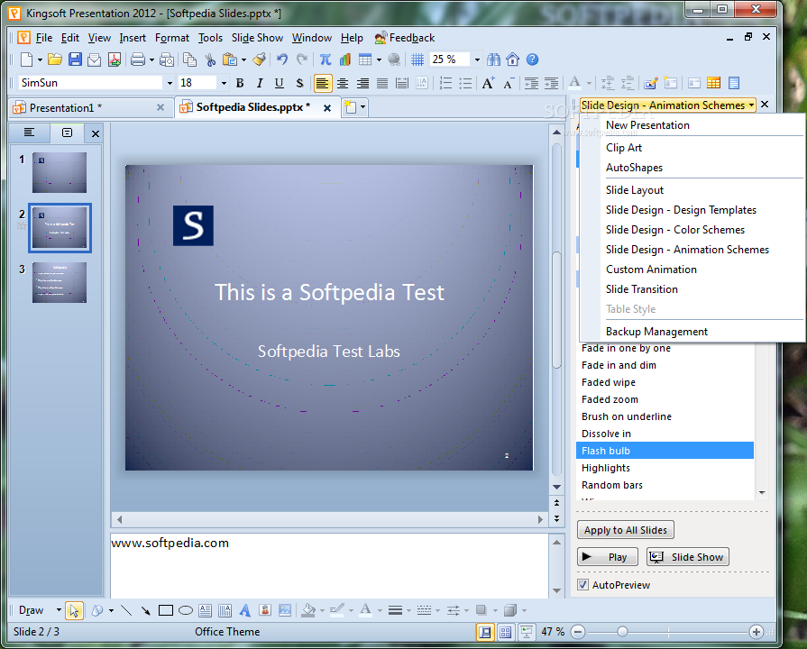The height and width of the screenshot is (649, 807).
Task: Open Font Color swatch in Draw toolbar
Action: point(365,610)
